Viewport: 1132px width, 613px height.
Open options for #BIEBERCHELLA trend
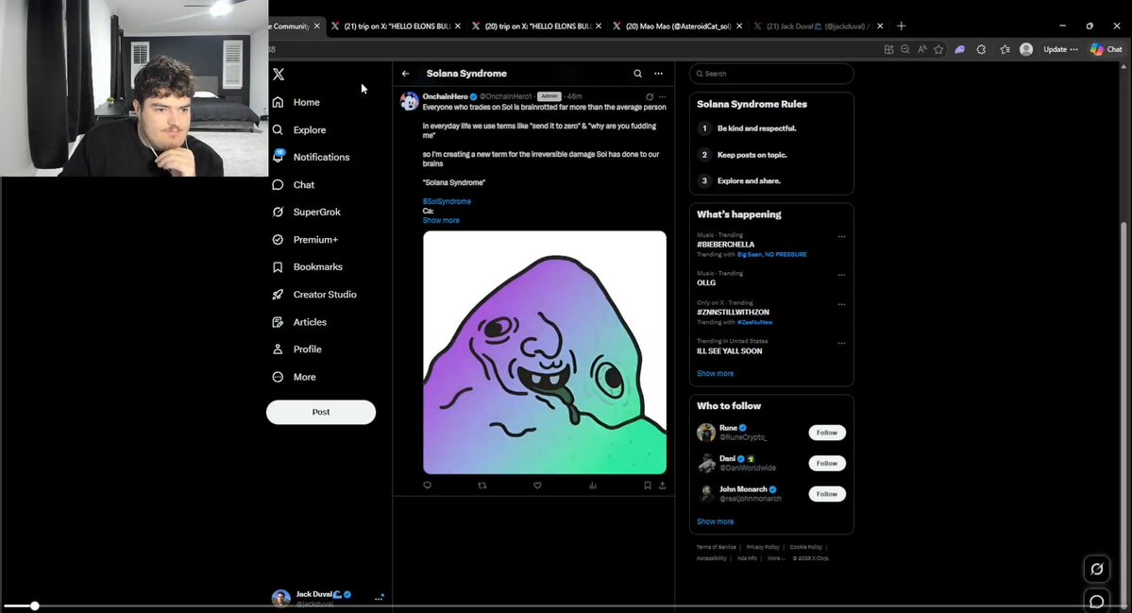click(x=841, y=237)
